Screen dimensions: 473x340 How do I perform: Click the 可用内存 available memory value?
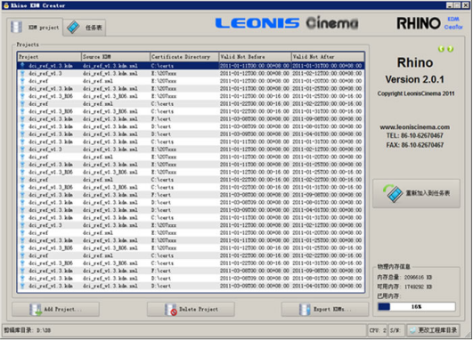point(418,287)
